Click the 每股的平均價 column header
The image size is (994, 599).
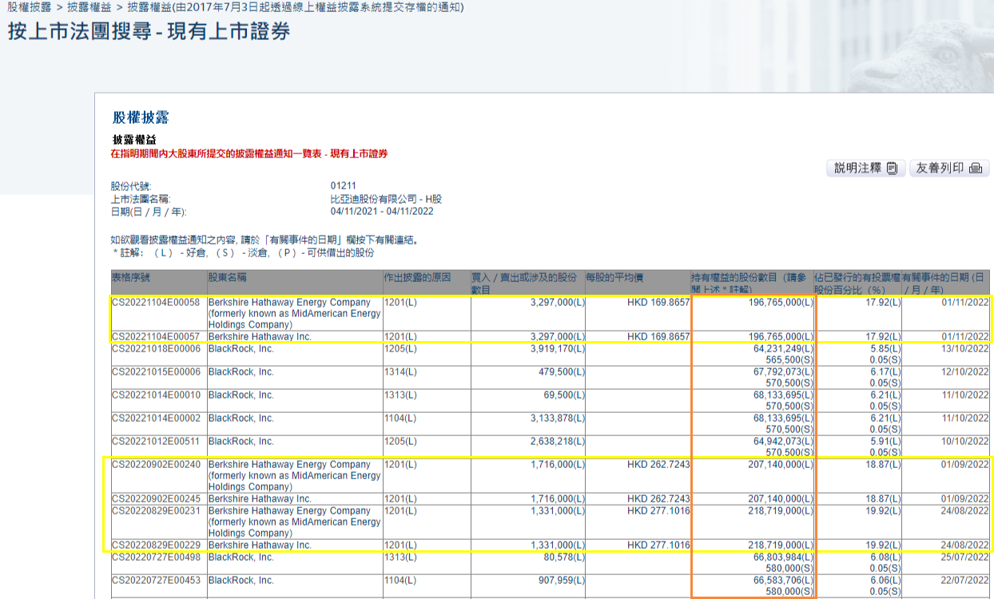(614, 278)
